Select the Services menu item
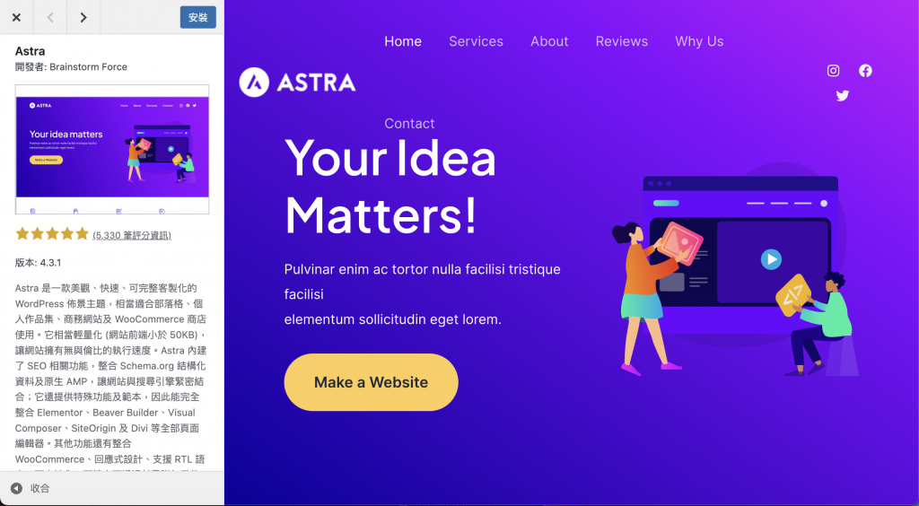Image resolution: width=919 pixels, height=506 pixels. pyautogui.click(x=476, y=41)
